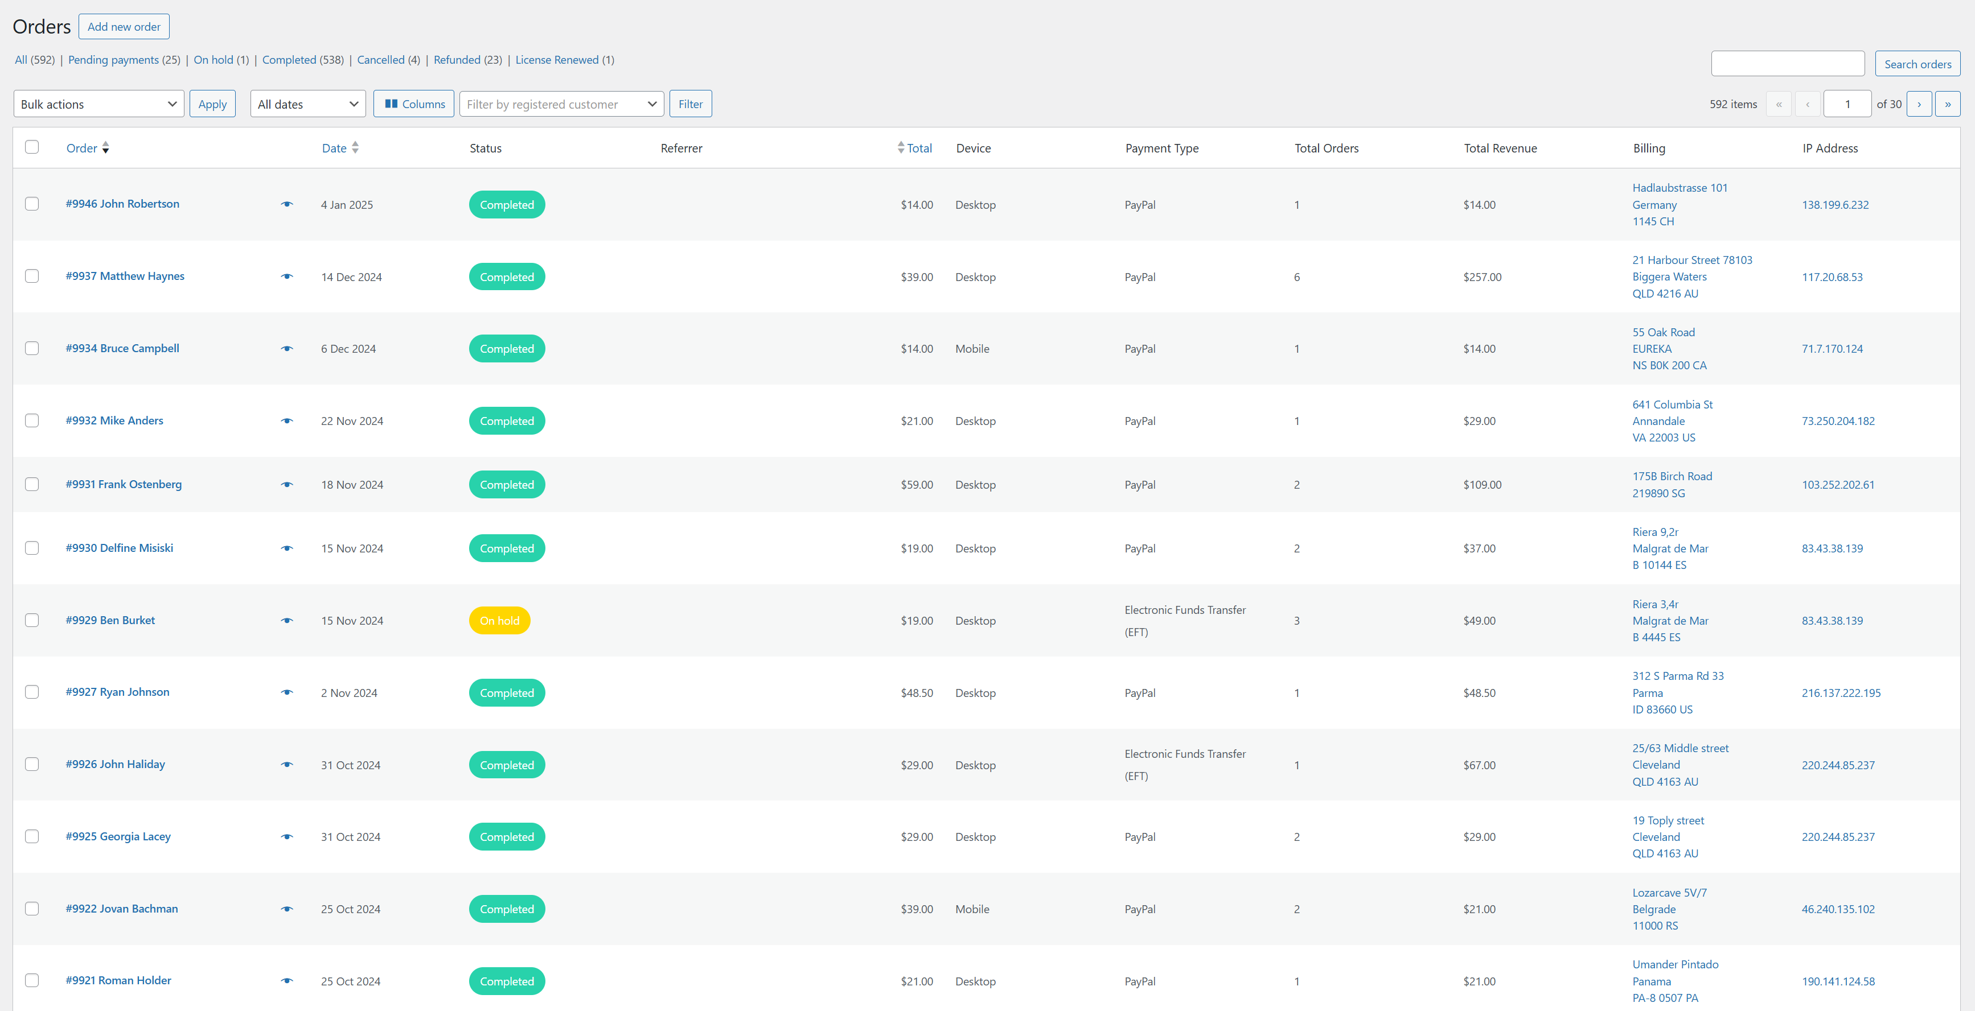
Task: Preview order #9927 Ryan Johnson eye icon
Action: tap(287, 692)
